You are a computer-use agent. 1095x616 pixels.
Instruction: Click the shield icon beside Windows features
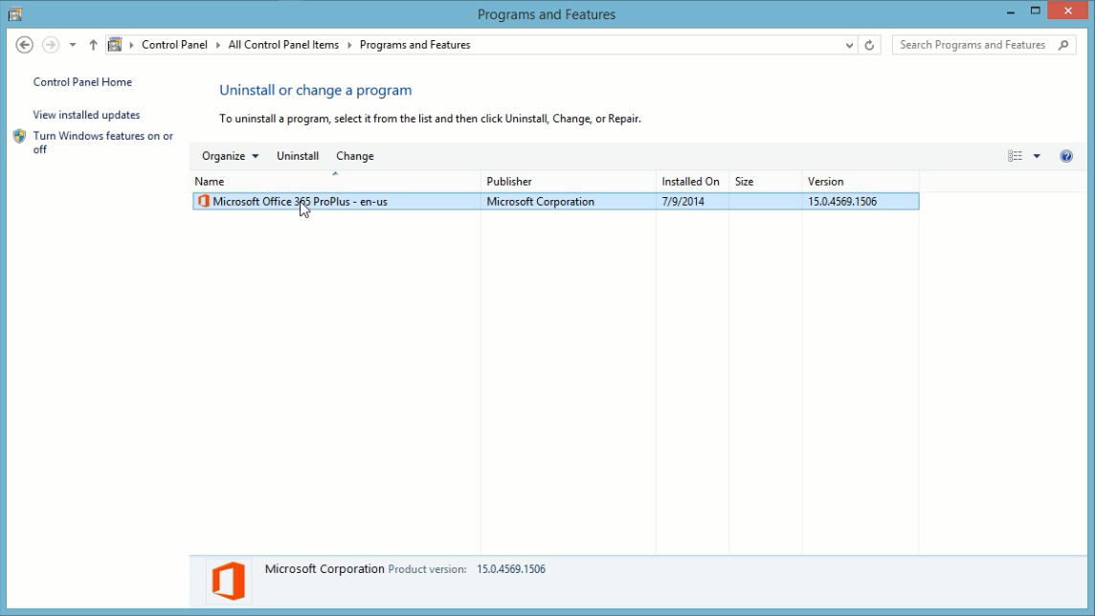point(19,136)
